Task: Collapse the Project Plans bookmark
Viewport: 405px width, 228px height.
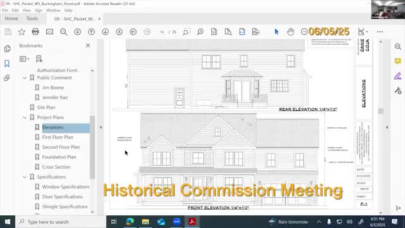Action: [x=25, y=118]
